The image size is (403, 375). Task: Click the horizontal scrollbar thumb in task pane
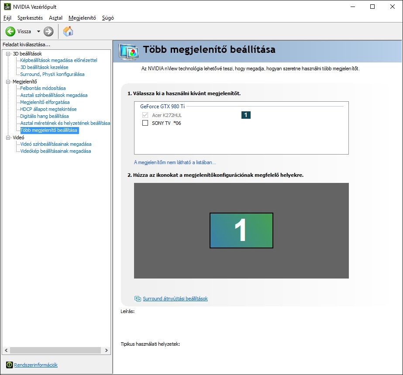[x=55, y=350]
